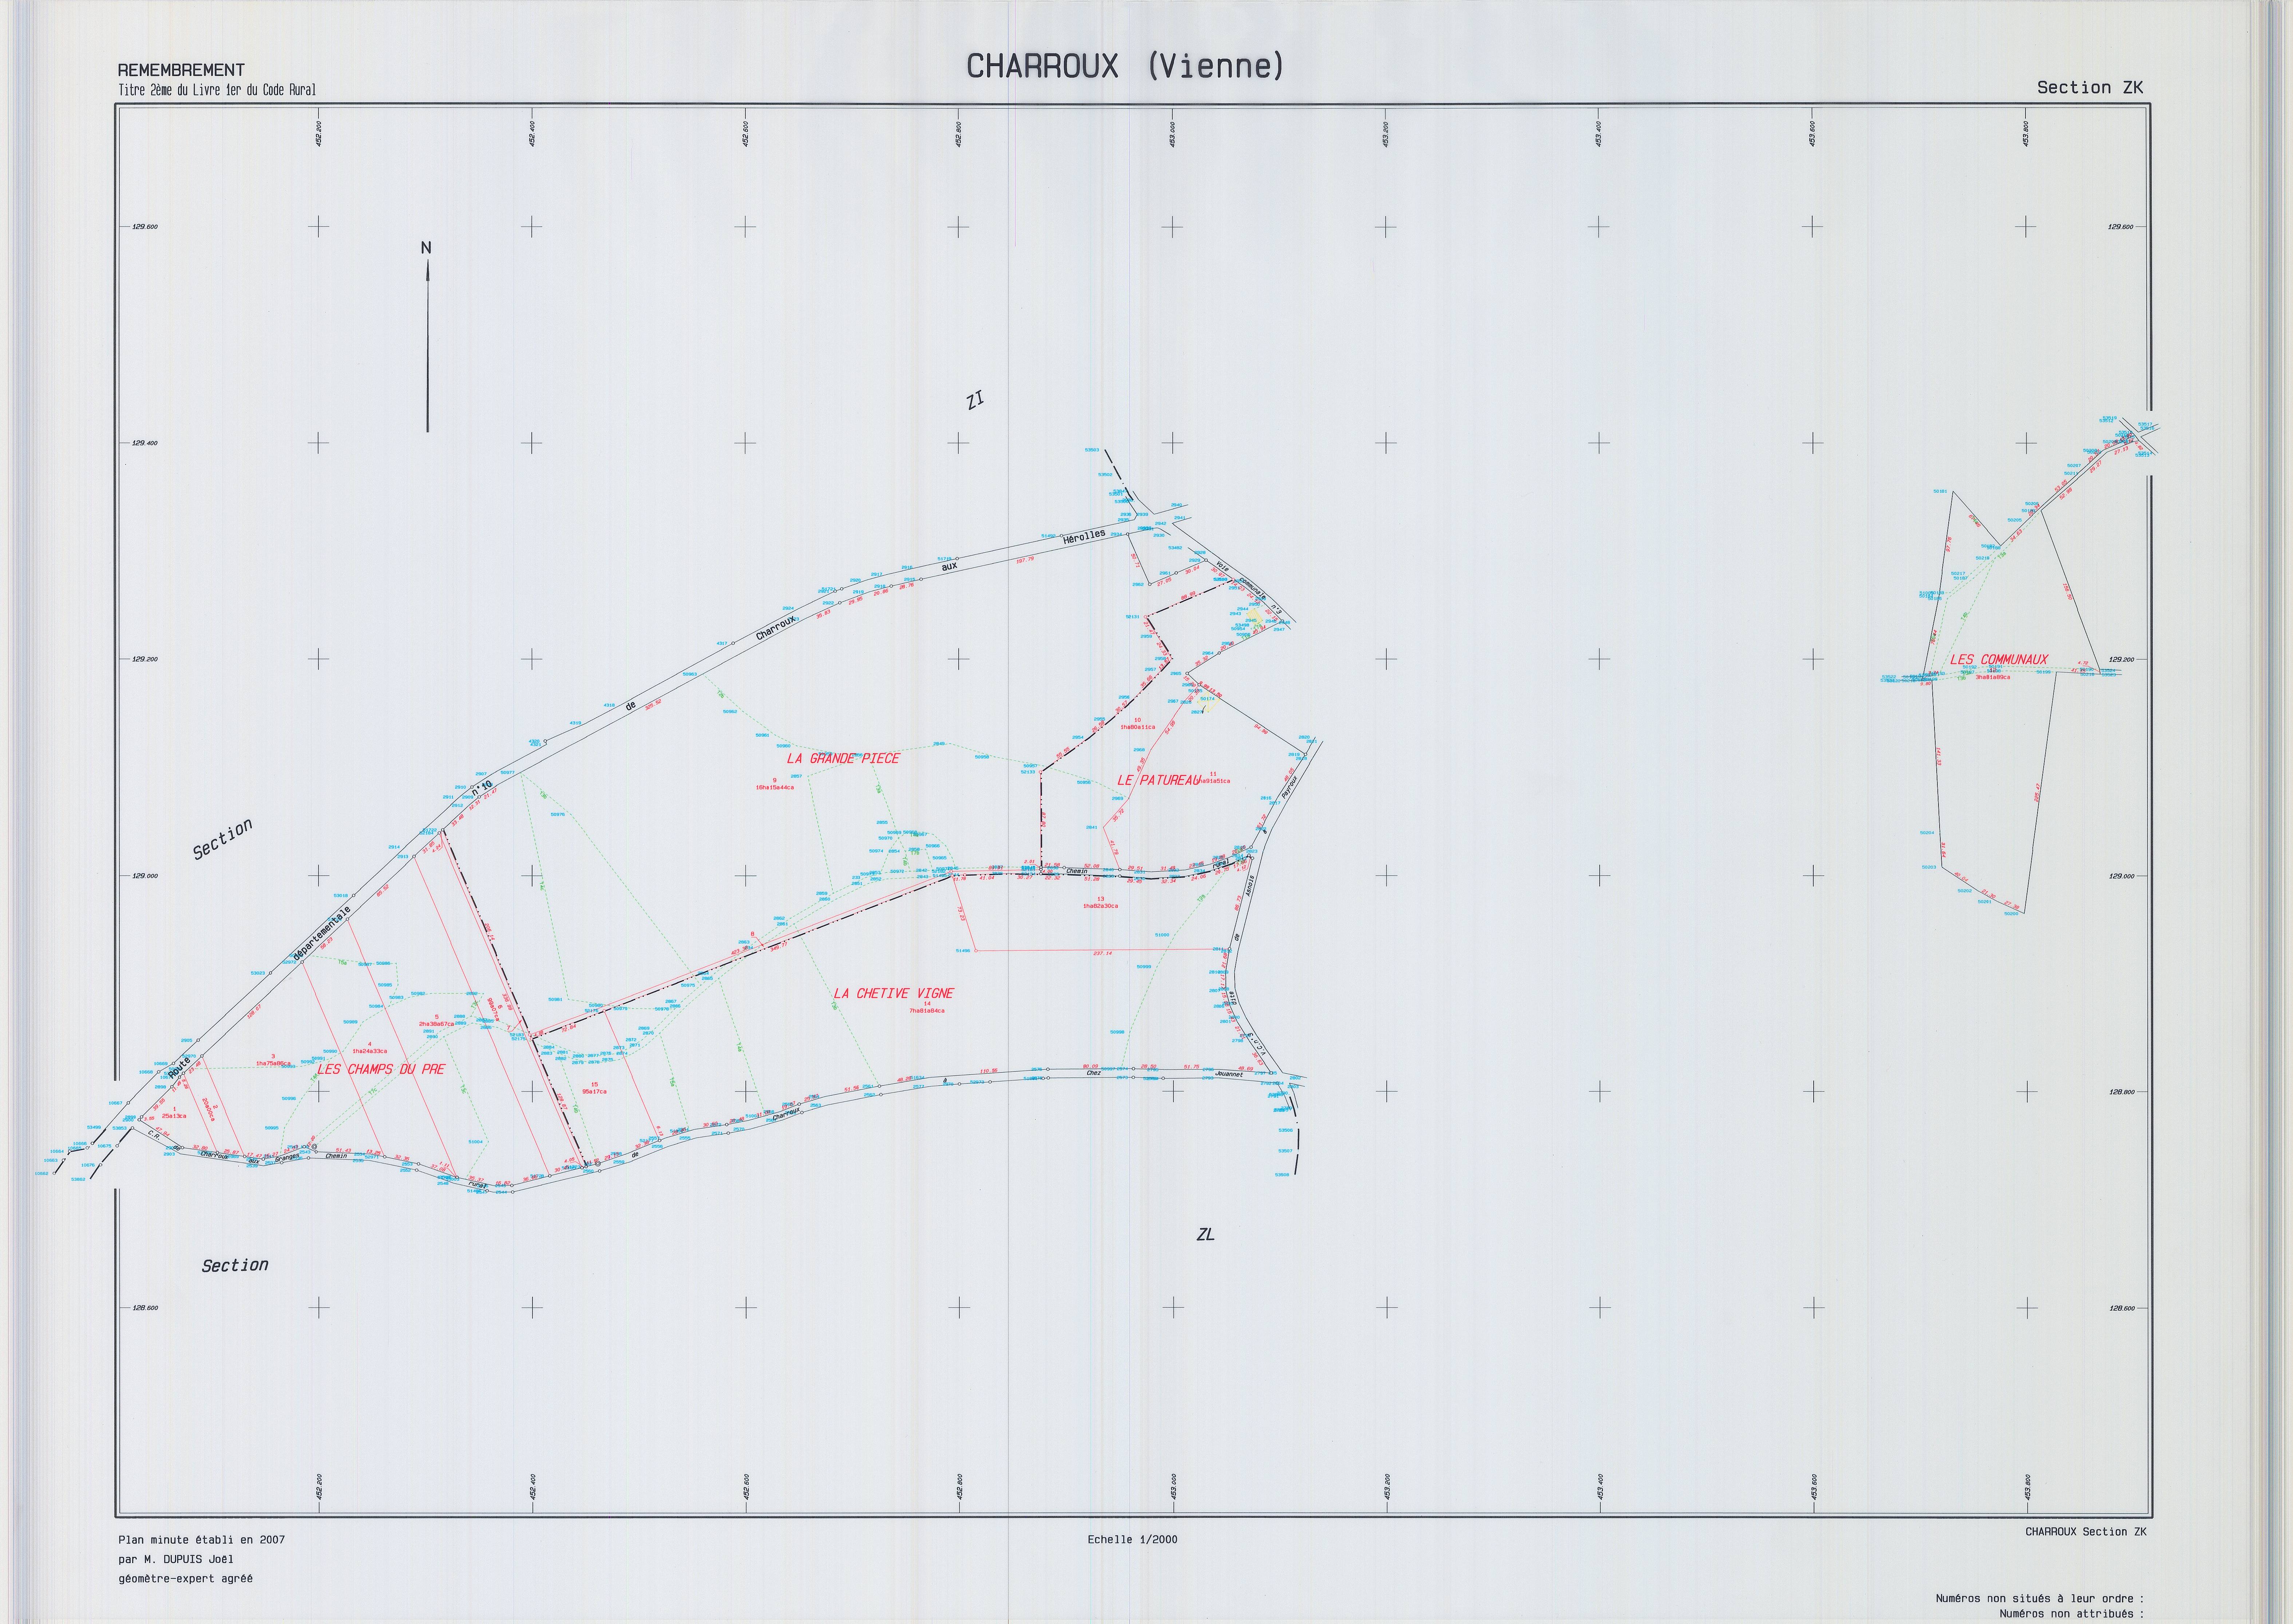
Task: Click "Titre 2ème du Livre 1er du Code Rural"
Action: (217, 90)
